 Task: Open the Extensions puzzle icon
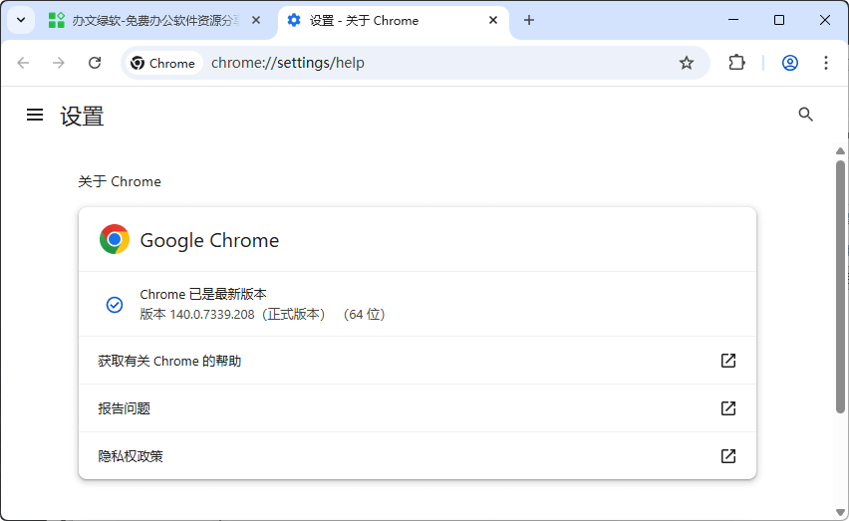pos(736,63)
